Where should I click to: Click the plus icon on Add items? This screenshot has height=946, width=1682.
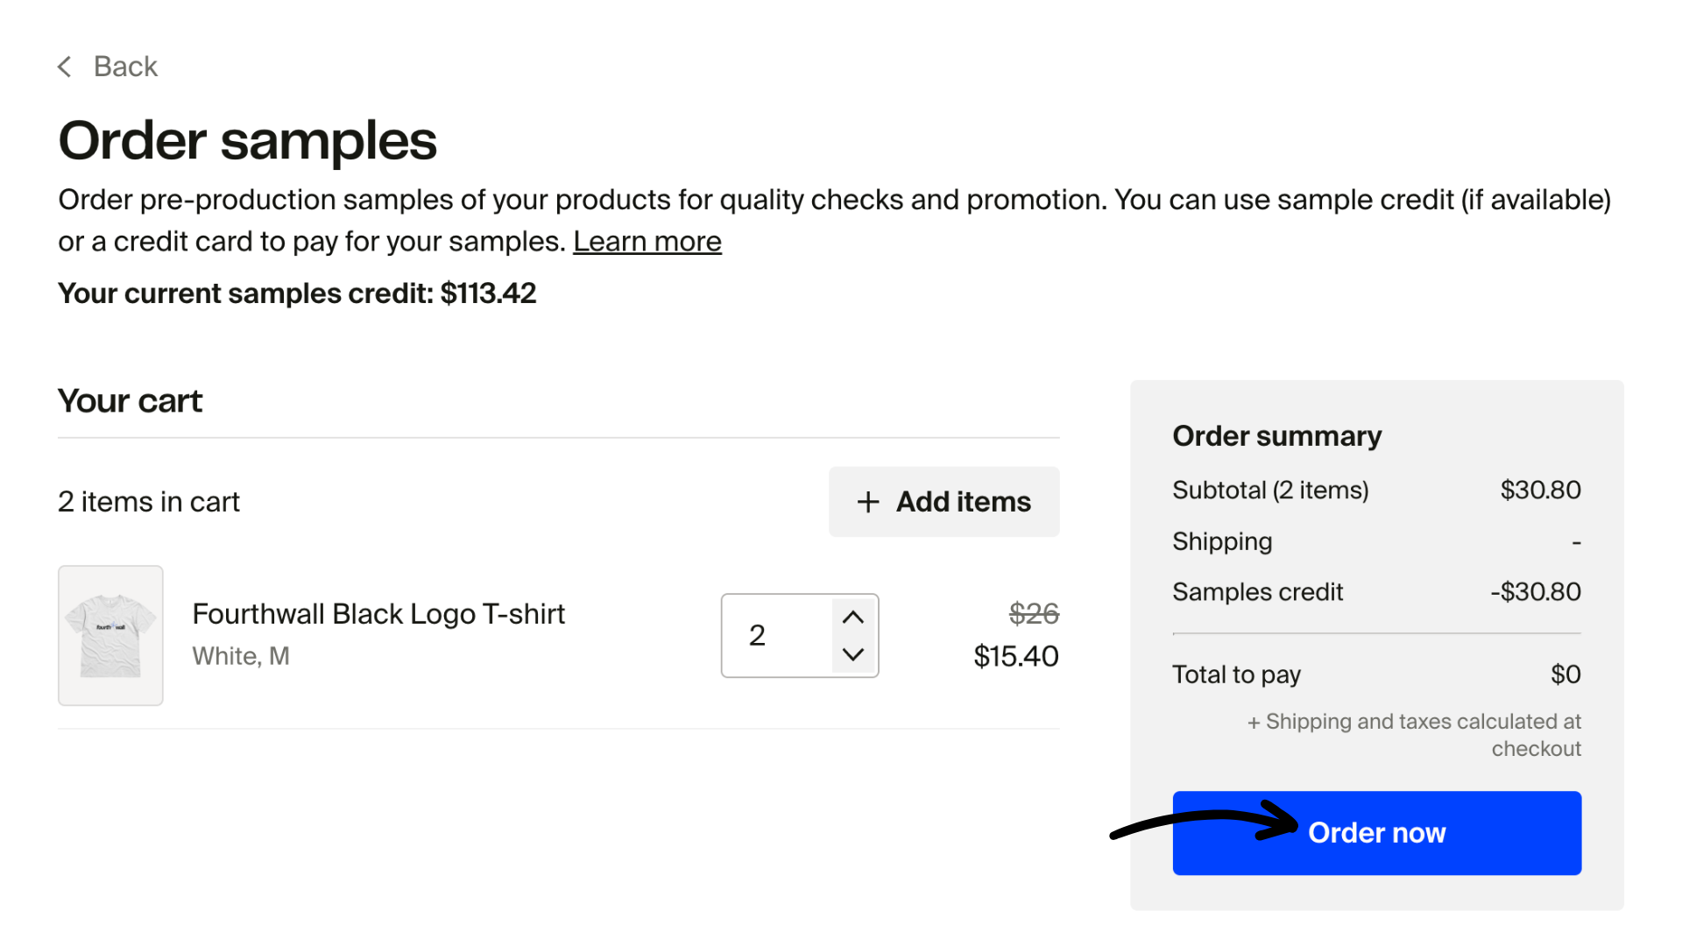tap(867, 501)
